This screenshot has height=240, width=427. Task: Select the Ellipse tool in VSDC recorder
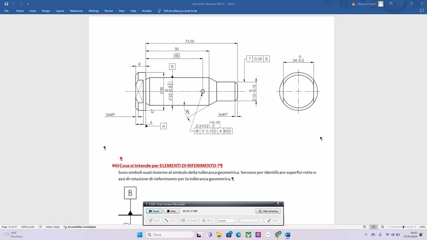tap(207, 220)
